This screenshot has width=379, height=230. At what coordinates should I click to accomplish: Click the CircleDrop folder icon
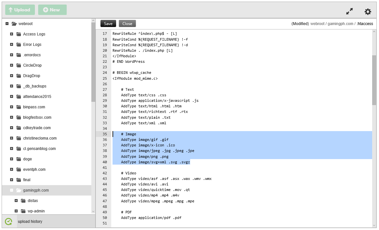tap(19, 65)
